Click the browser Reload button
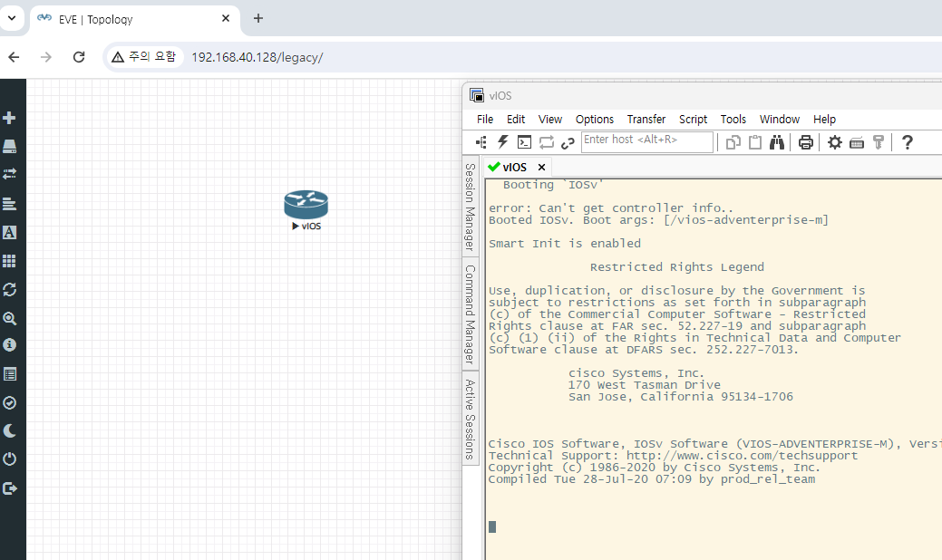This screenshot has height=560, width=942. coord(79,57)
